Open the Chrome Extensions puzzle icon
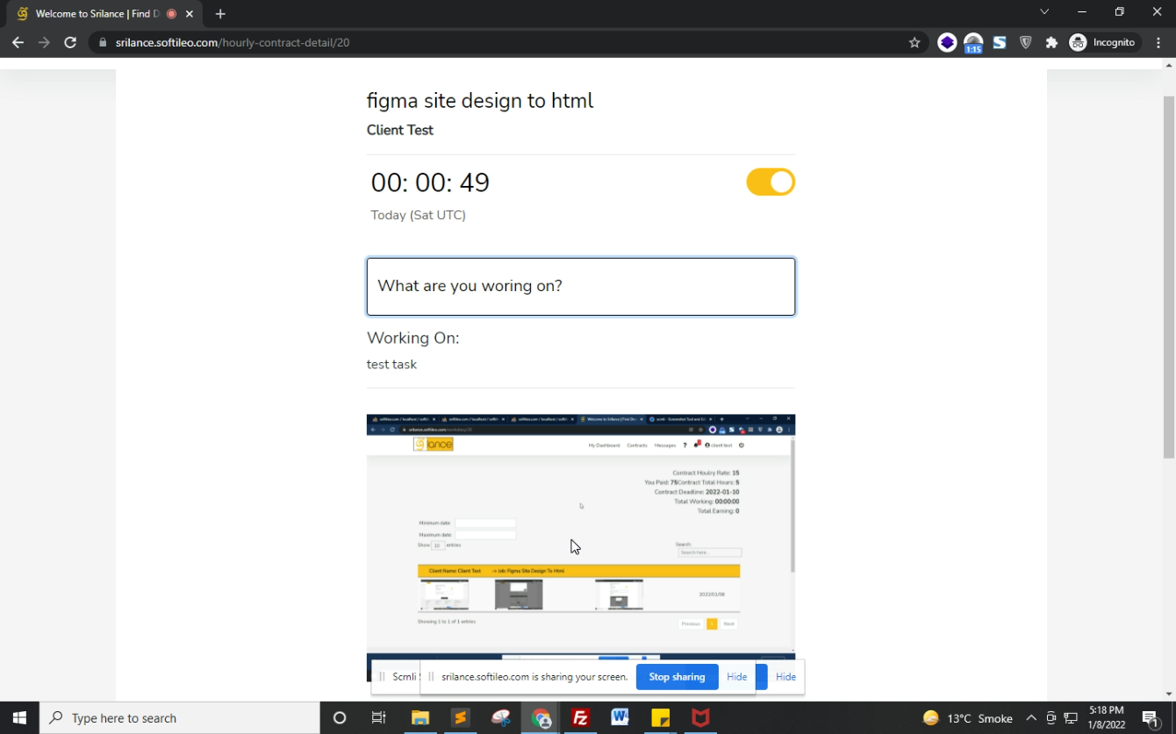Image resolution: width=1176 pixels, height=734 pixels. (1051, 42)
